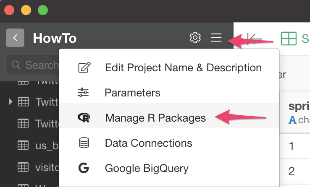This screenshot has height=187, width=310.
Task: Click the Data Connections database icon
Action: click(84, 143)
